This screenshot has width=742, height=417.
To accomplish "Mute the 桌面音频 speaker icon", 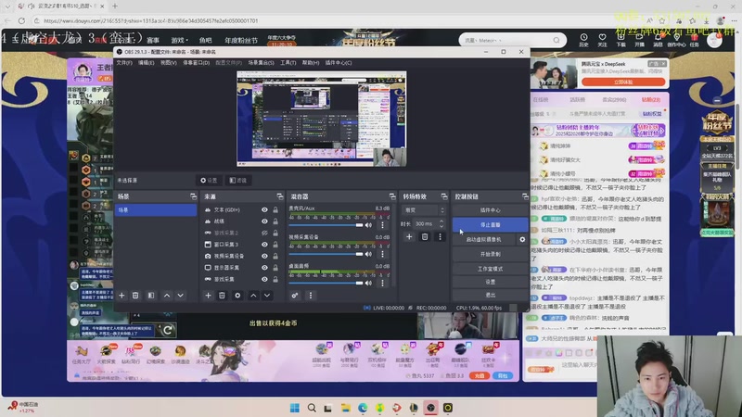I will (x=368, y=284).
